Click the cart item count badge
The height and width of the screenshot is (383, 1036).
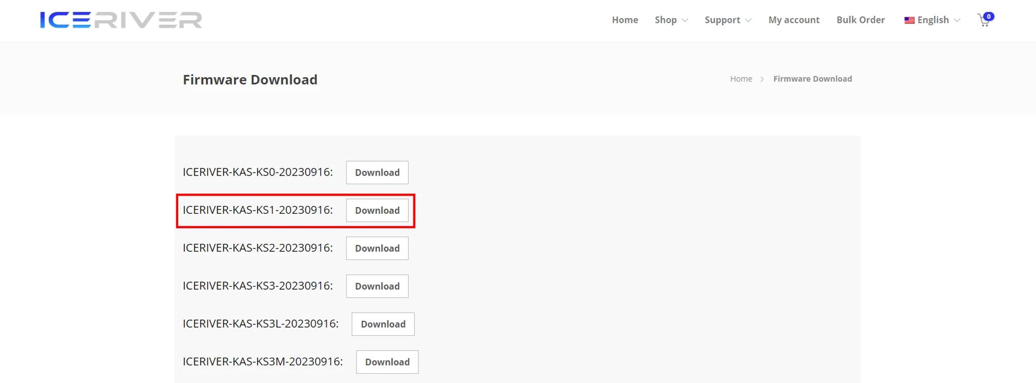(989, 17)
